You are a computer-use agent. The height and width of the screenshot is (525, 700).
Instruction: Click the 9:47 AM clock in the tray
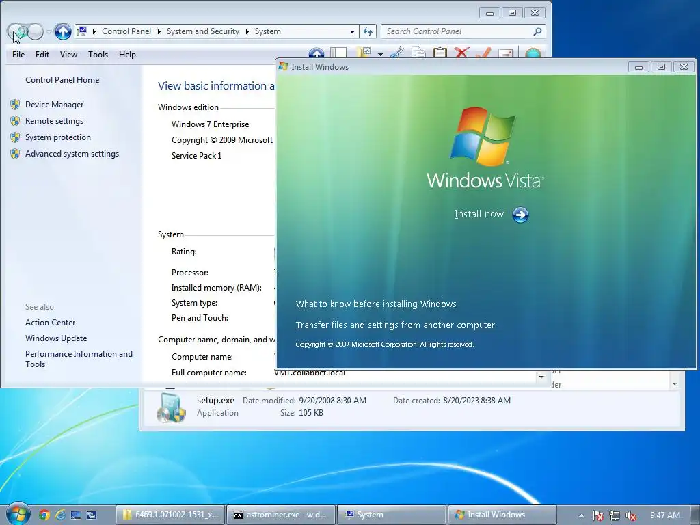click(x=665, y=515)
